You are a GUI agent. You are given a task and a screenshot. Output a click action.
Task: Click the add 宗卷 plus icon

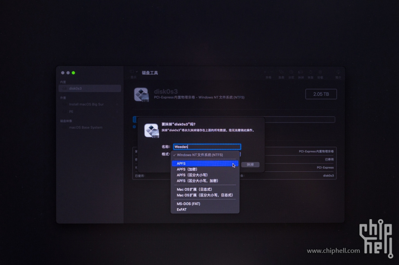[x=265, y=72]
